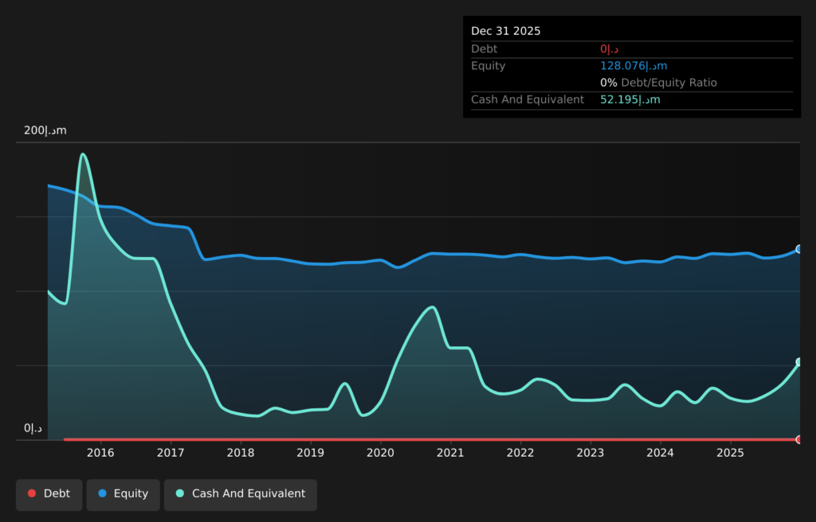Toggle the Equity series legend button

click(x=123, y=494)
